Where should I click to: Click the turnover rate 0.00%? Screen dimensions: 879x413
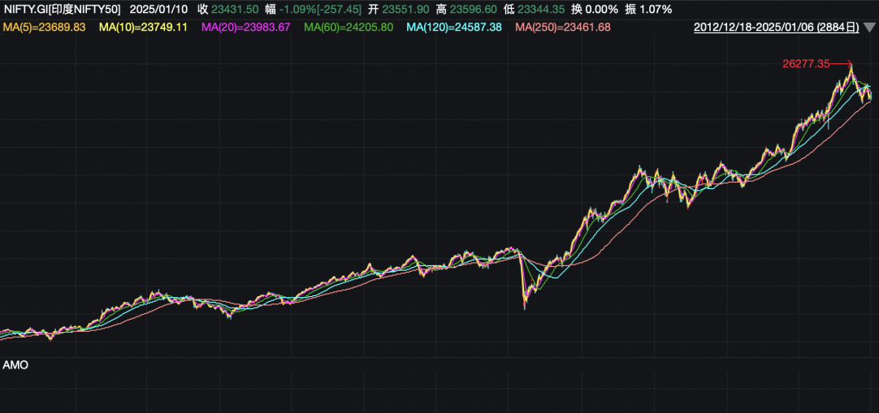coord(603,10)
